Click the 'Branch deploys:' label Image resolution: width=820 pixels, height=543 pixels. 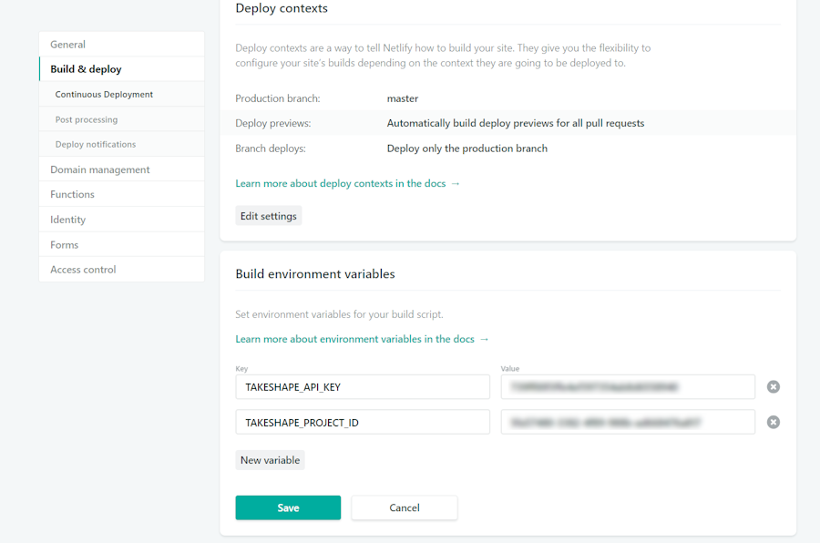pyautogui.click(x=271, y=149)
